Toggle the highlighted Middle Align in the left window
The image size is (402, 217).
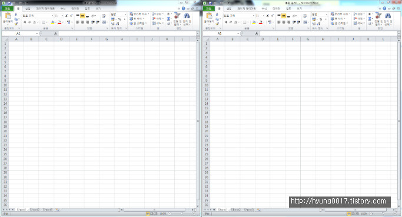pyautogui.click(x=82, y=16)
